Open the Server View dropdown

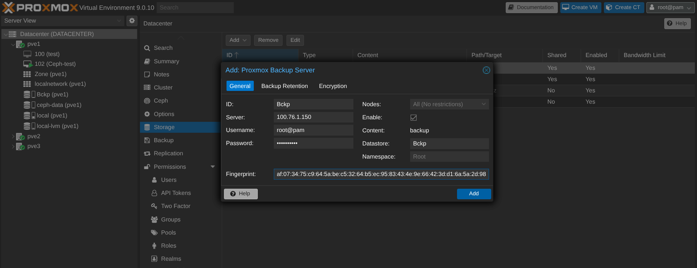[x=63, y=21]
